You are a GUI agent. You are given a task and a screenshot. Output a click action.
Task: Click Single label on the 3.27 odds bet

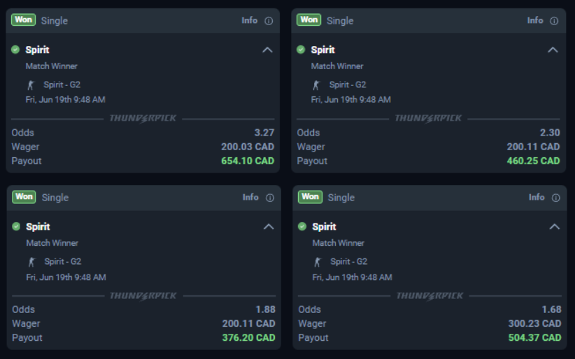tap(55, 21)
